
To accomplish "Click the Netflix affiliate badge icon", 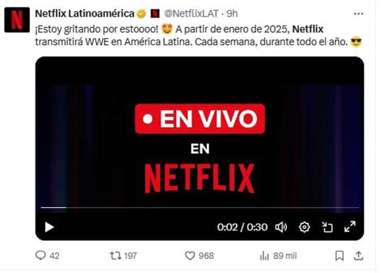I will point(155,13).
